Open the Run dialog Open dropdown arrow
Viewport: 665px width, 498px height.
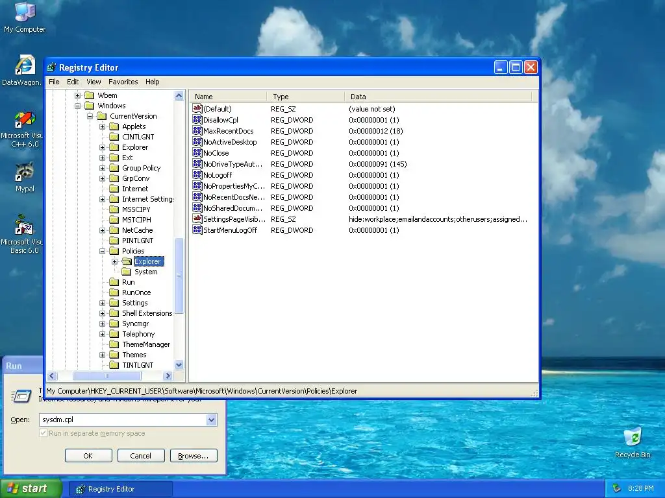click(x=211, y=420)
